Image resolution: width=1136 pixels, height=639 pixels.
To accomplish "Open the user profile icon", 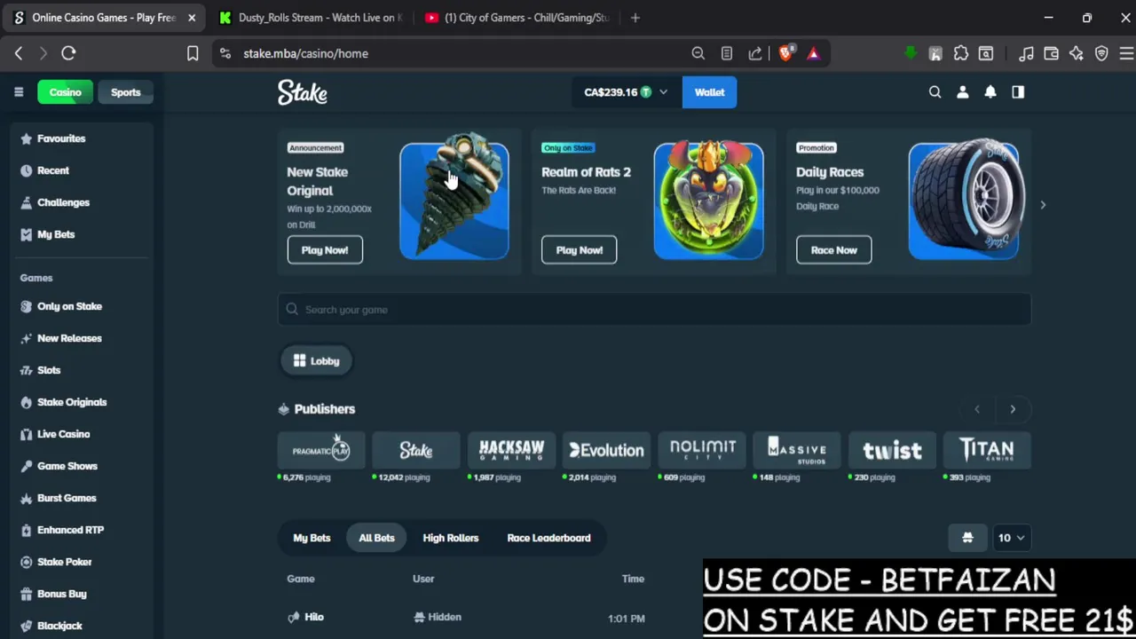I will 962,92.
